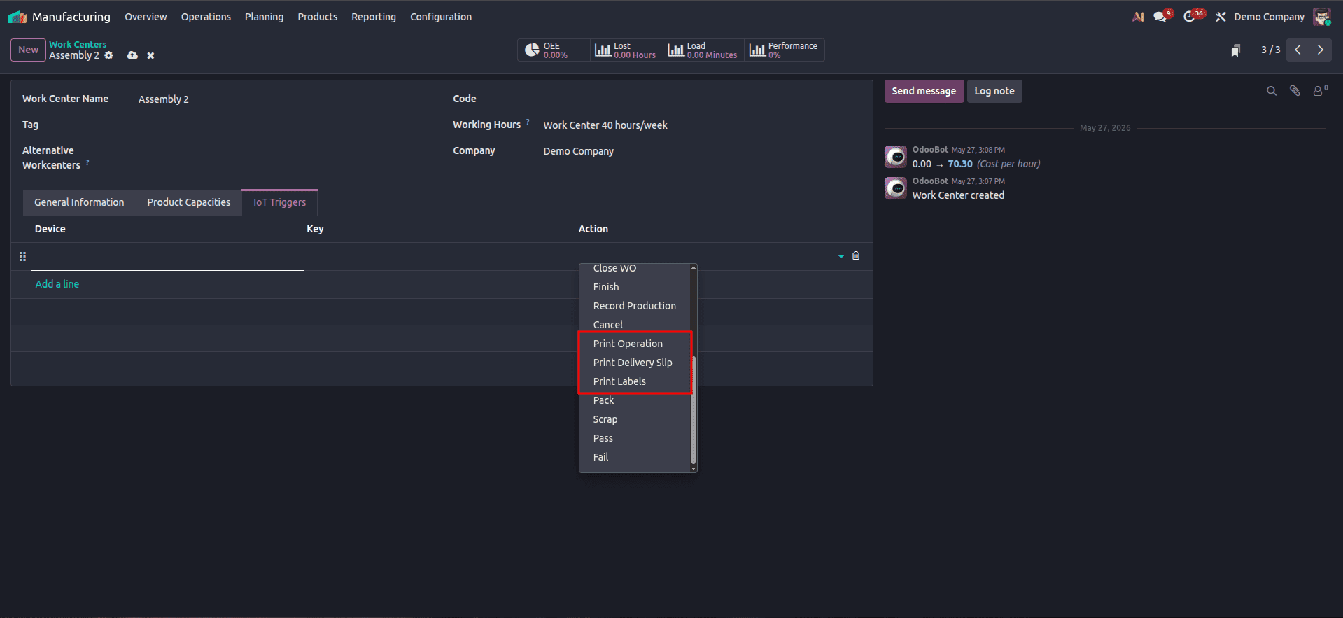Open the gear actions menu beside Assembly 2
Viewport: 1343px width, 618px height.
coord(108,55)
